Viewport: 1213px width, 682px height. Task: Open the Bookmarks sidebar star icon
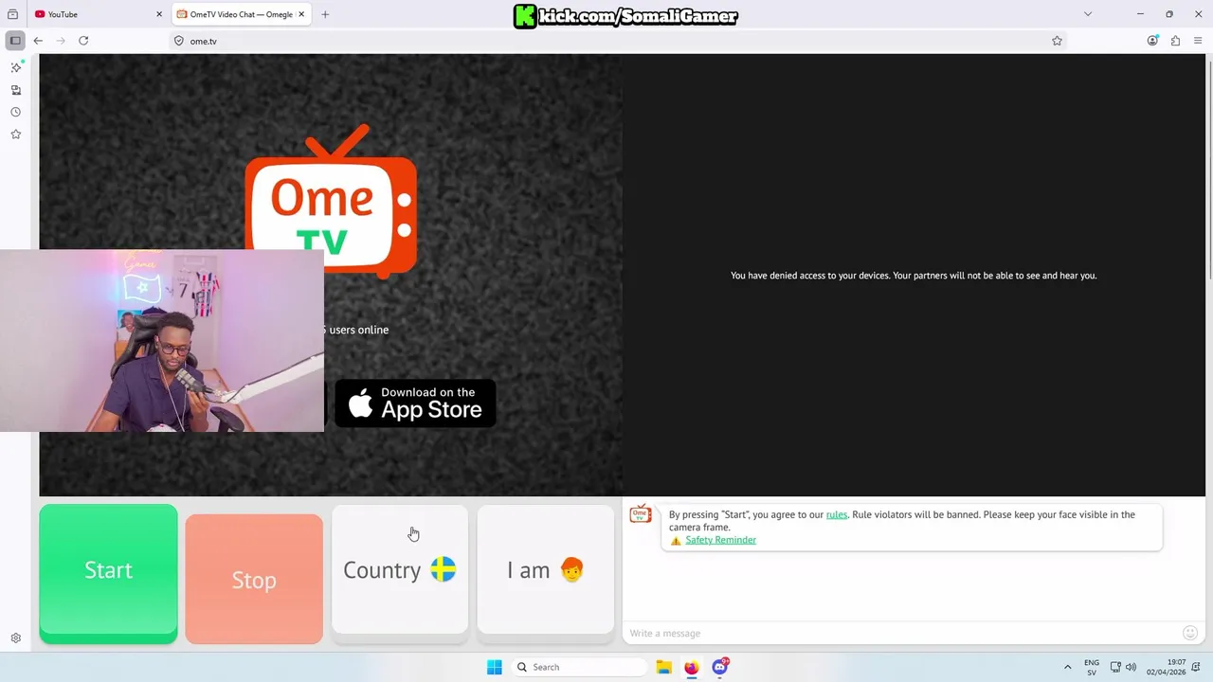click(16, 135)
